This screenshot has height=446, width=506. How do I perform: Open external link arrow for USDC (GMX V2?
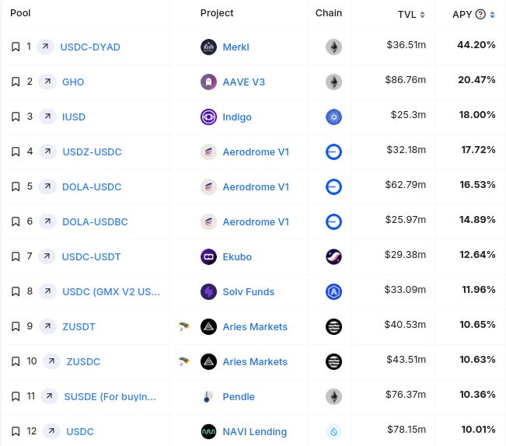47,291
